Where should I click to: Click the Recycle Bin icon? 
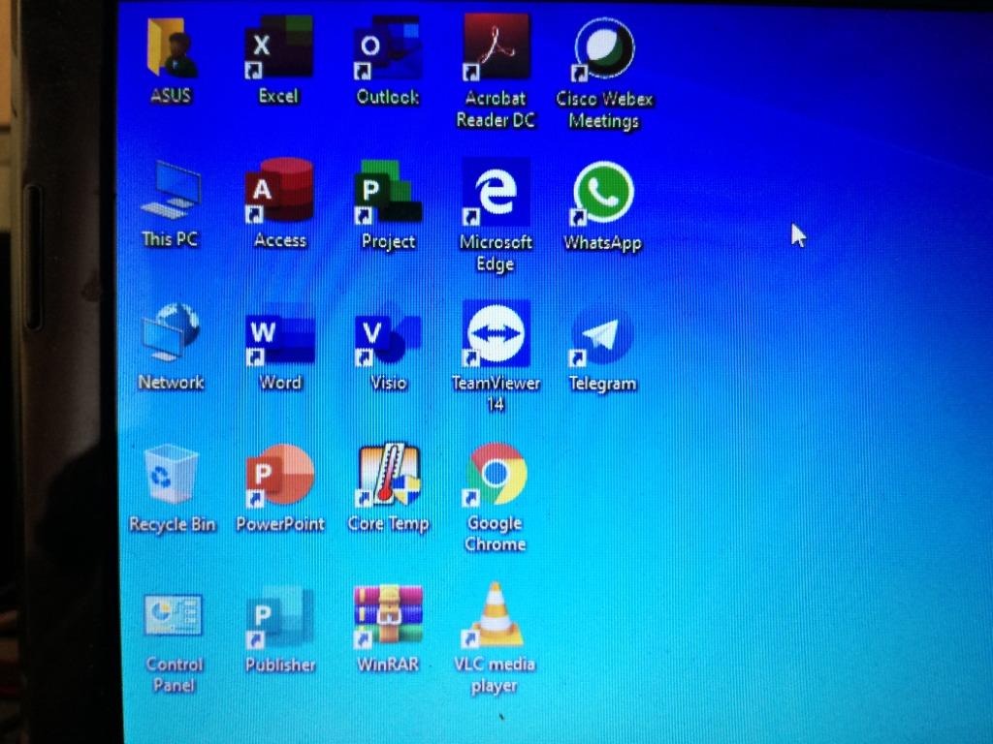(172, 475)
